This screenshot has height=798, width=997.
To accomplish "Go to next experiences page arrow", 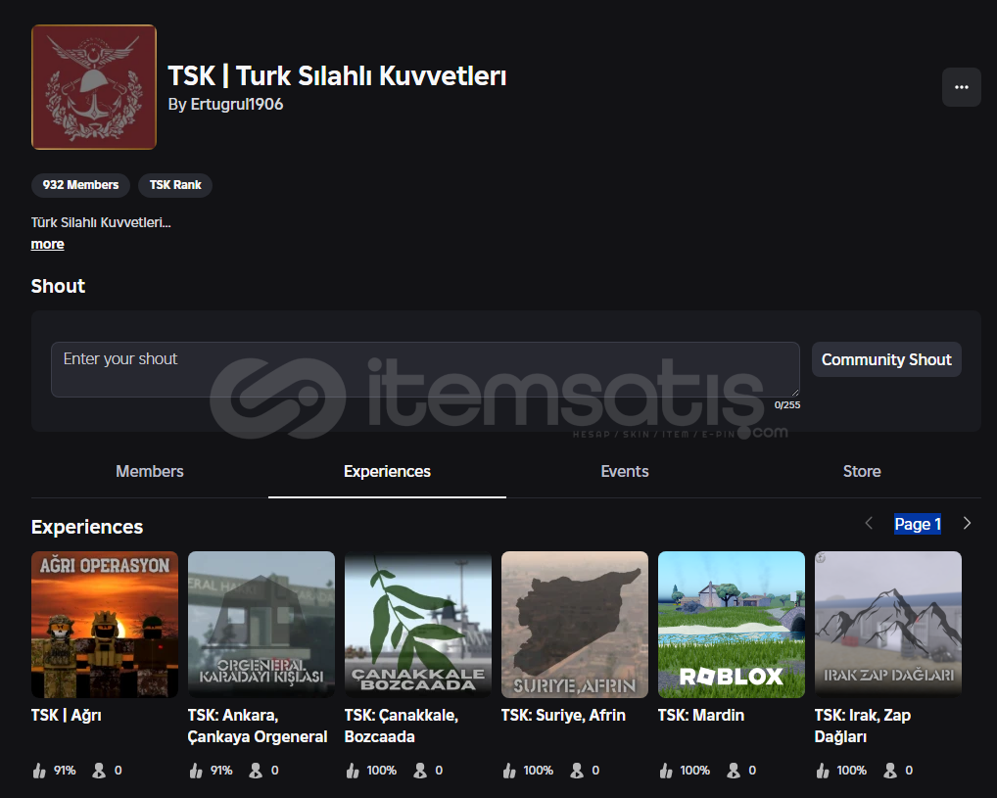I will pos(967,523).
